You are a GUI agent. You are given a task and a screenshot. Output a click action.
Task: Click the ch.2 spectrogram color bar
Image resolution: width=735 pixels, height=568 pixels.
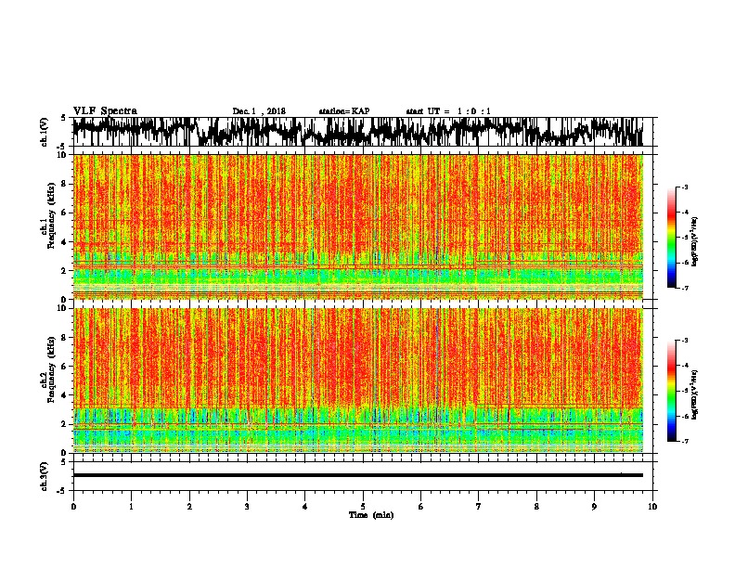[671, 391]
